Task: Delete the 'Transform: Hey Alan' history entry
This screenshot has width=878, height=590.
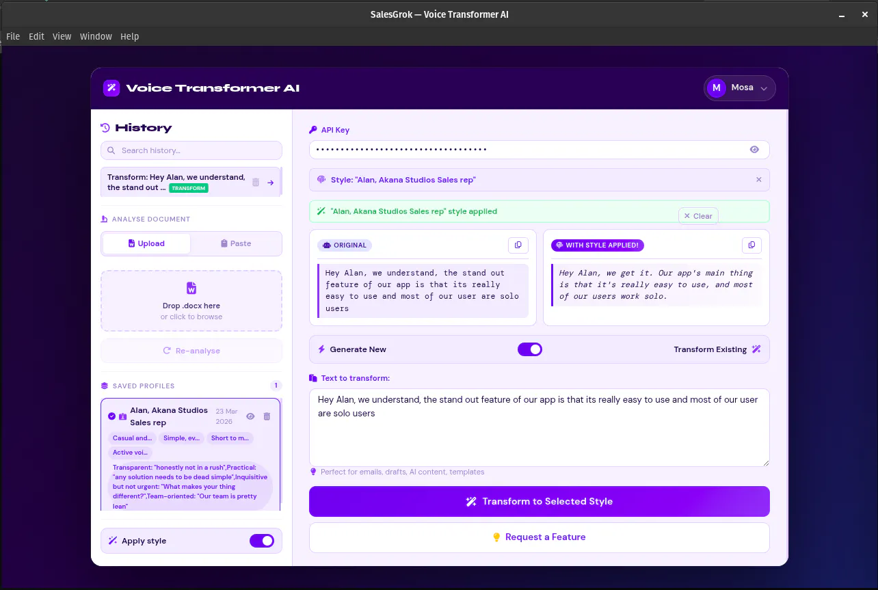Action: [256, 183]
